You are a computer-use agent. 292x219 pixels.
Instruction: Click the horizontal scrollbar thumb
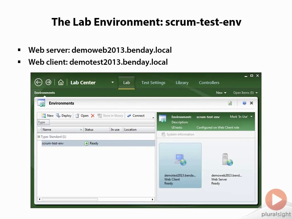(x=70, y=199)
